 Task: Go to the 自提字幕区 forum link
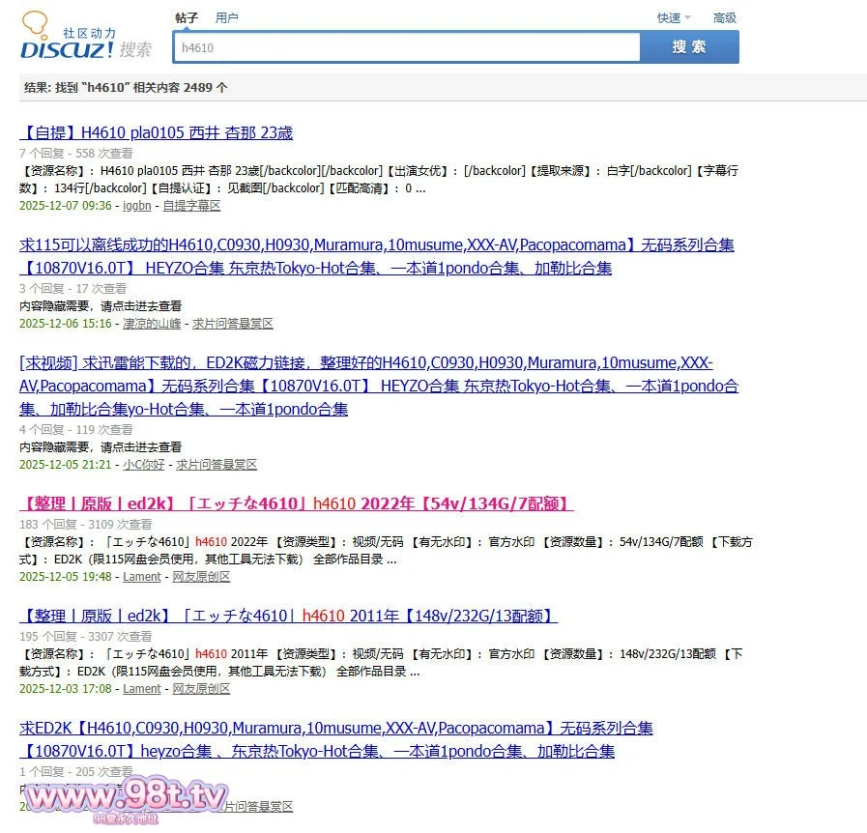pos(191,206)
